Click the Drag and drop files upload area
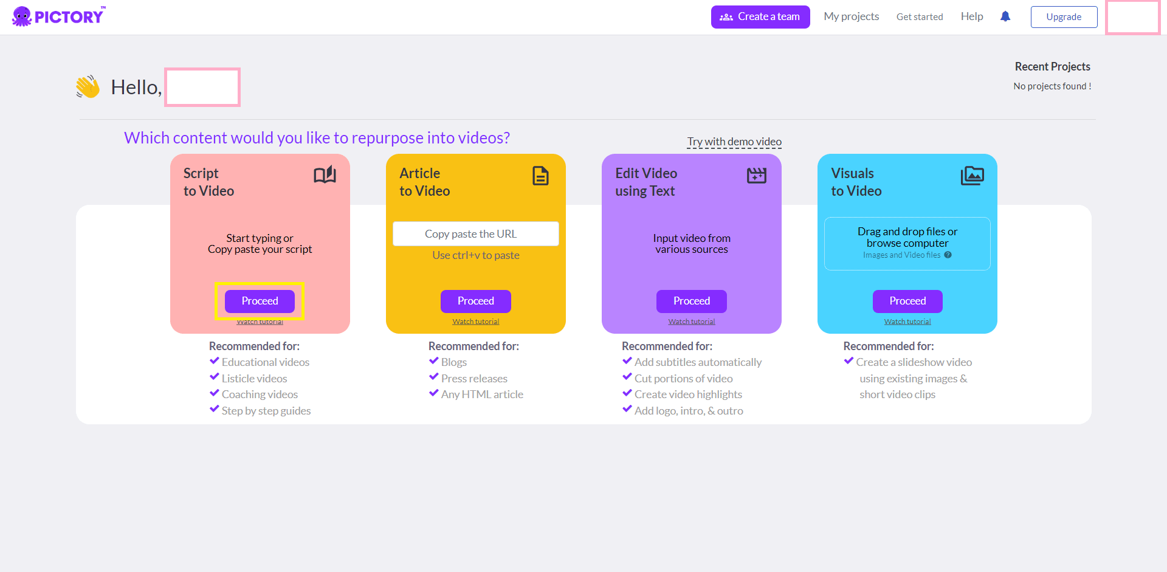 tap(907, 244)
